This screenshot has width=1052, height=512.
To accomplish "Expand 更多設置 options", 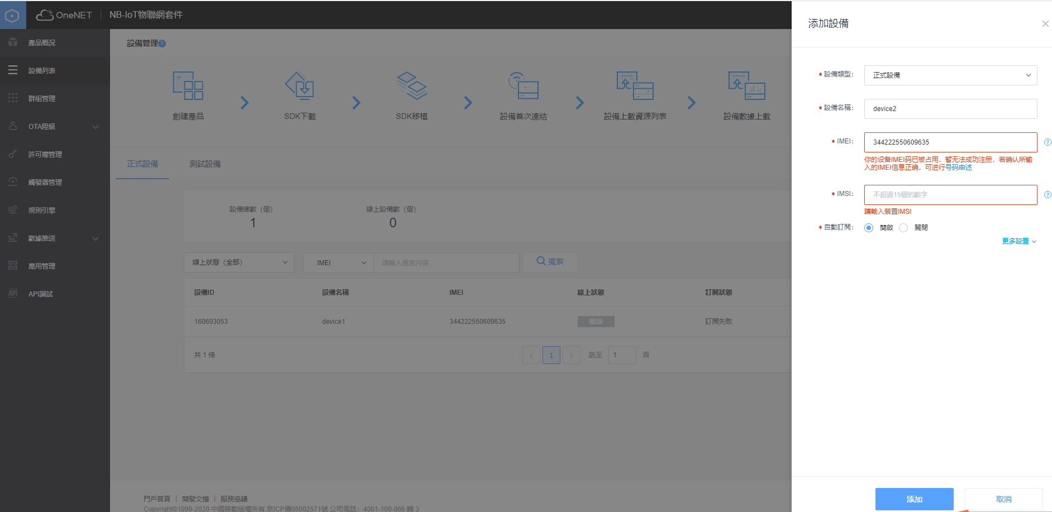I will pyautogui.click(x=1019, y=241).
